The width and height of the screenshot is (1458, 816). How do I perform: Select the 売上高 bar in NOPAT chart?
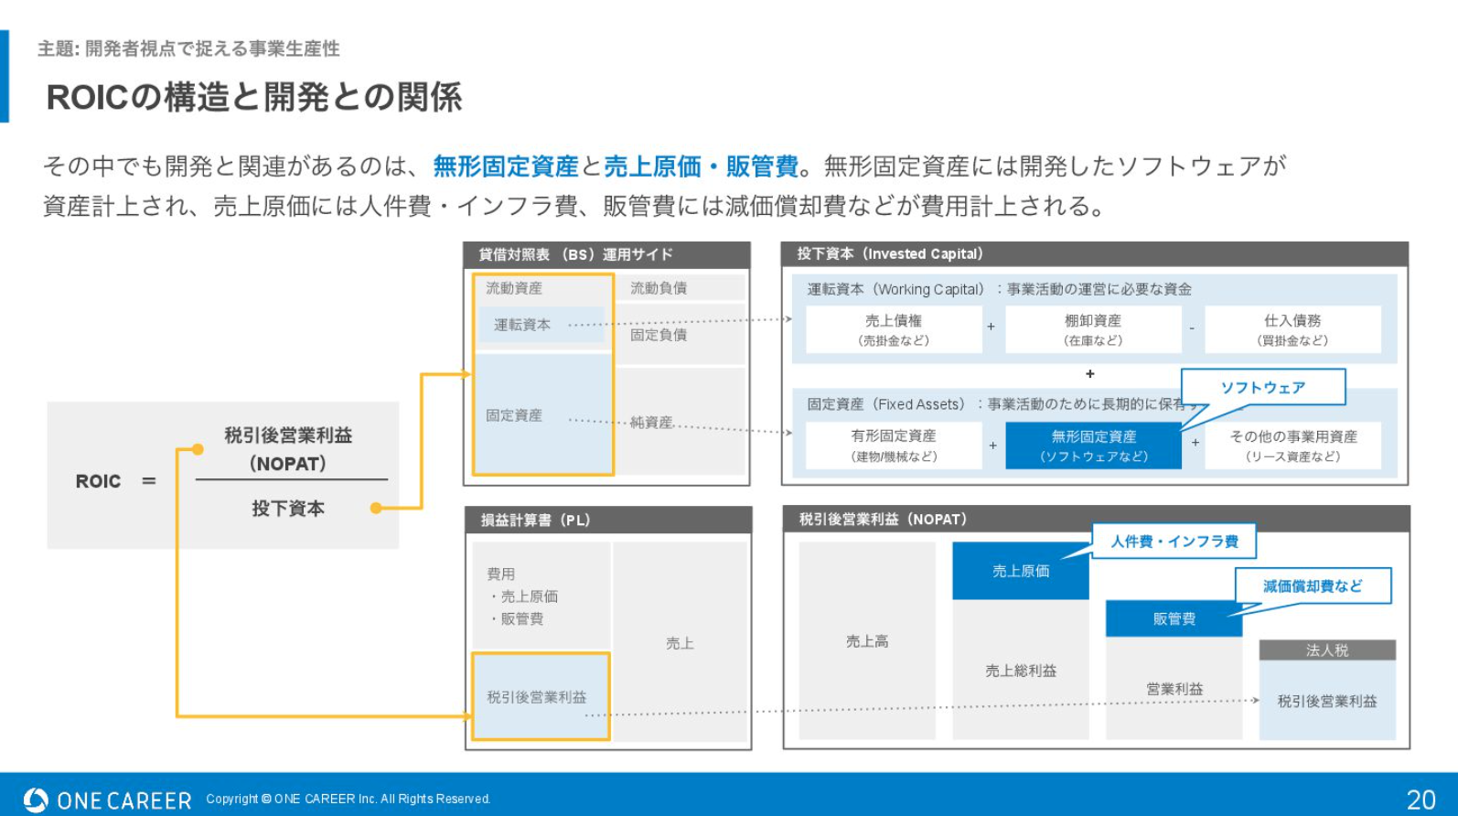(867, 641)
